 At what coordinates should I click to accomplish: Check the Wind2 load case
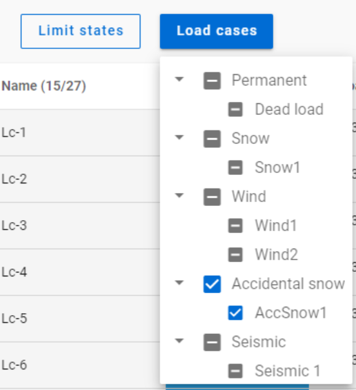click(235, 254)
